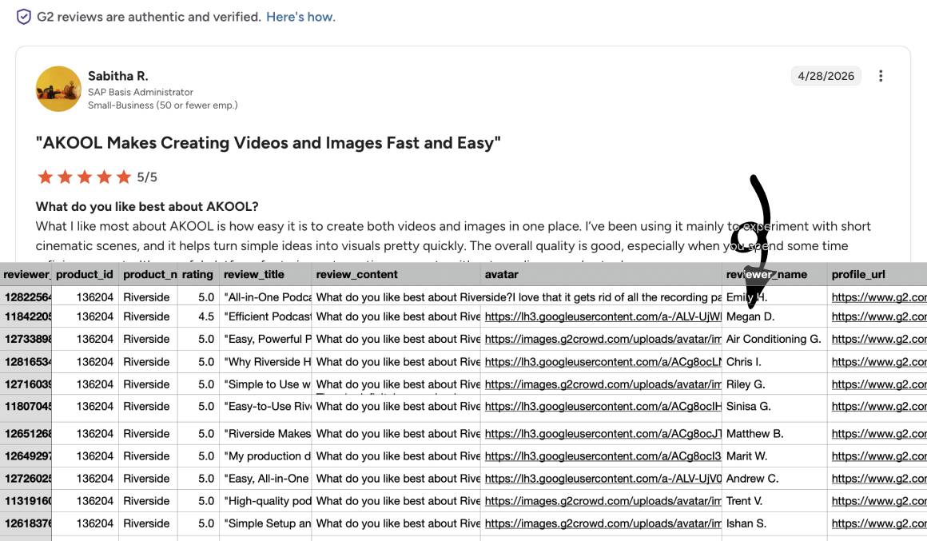The height and width of the screenshot is (541, 927).
Task: Open the avatar URL in Chris I.'s row
Action: [603, 362]
